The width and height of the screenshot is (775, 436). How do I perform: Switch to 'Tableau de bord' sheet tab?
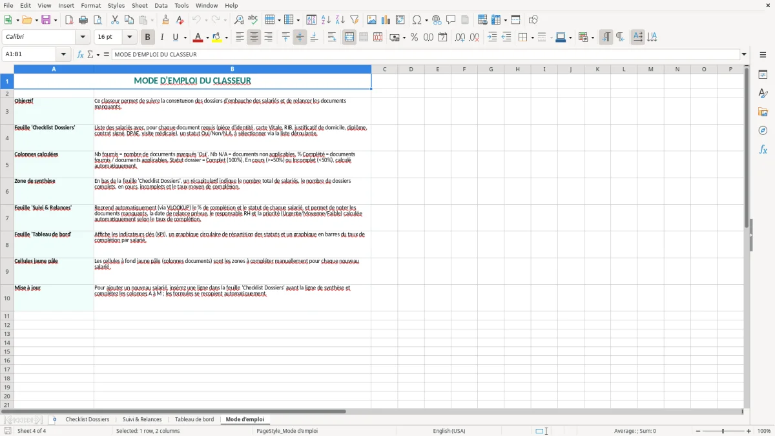click(194, 420)
